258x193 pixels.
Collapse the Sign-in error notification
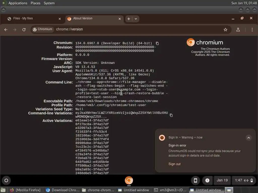tap(249, 138)
